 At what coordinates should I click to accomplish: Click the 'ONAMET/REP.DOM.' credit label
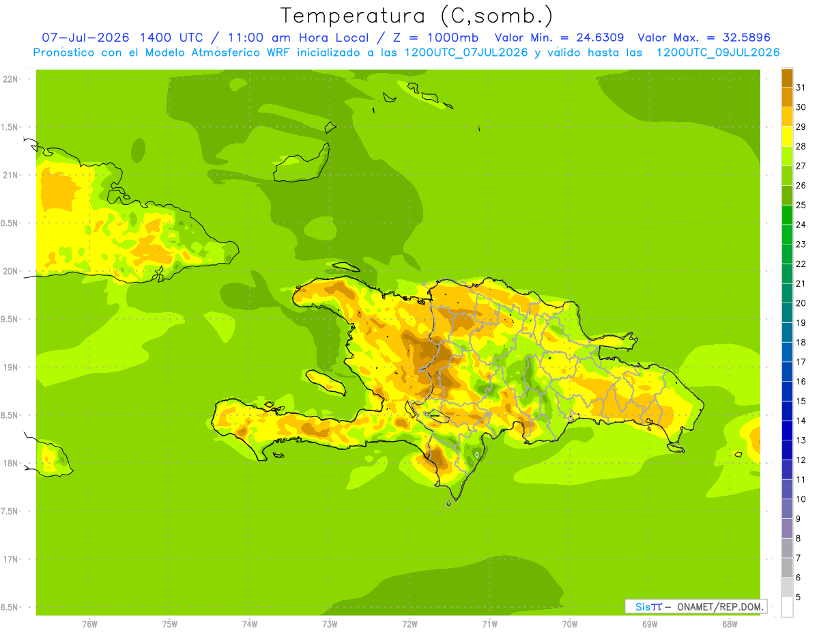pos(720,606)
